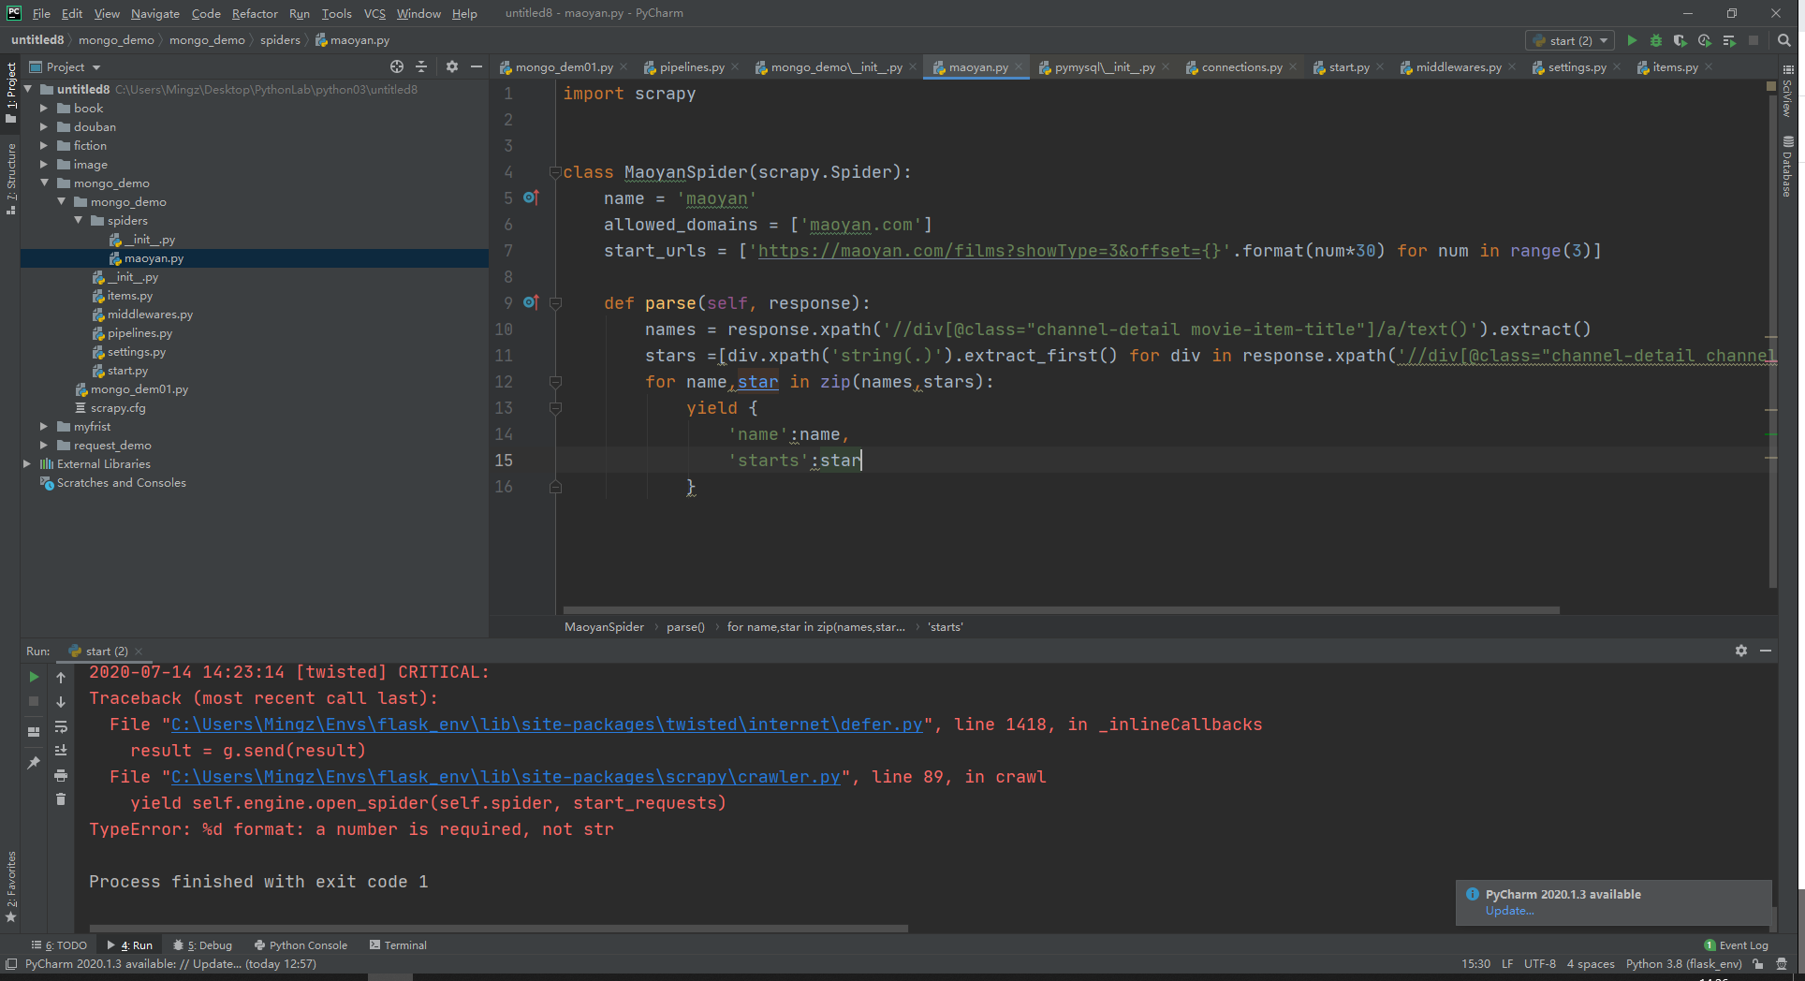Viewport: 1805px width, 981px height.
Task: Open Run panel settings gear
Action: click(1741, 651)
